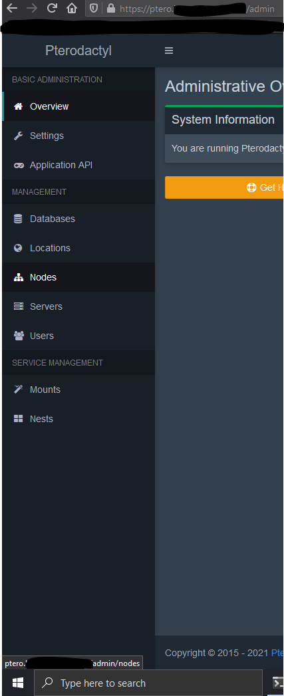Click the Type here to search box

[x=148, y=683]
